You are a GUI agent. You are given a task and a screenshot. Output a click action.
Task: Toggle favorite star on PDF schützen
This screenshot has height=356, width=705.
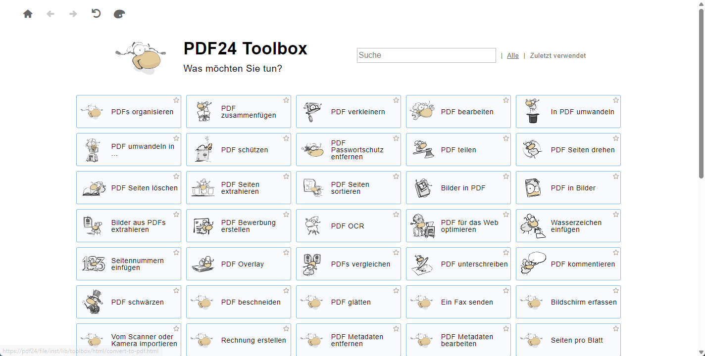tap(286, 138)
